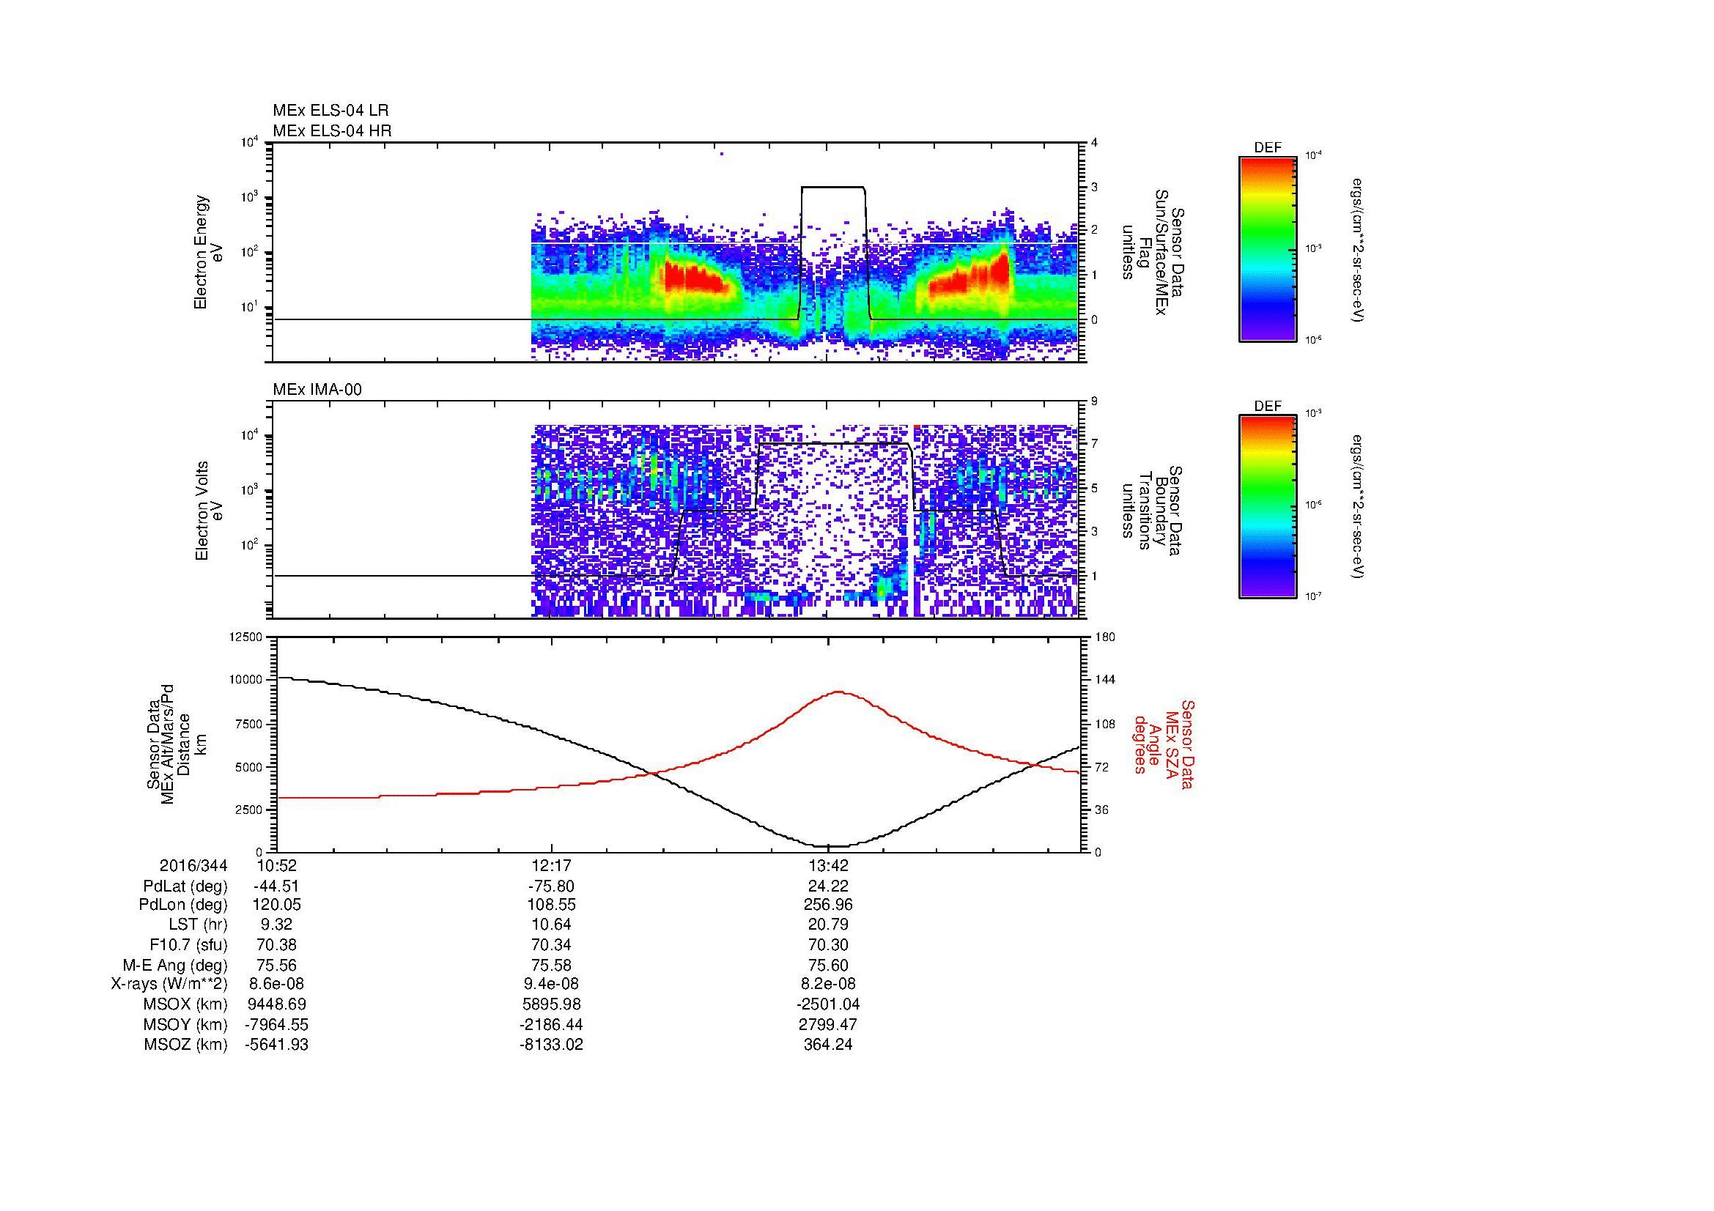Click the 'MEx ELS-04 LR' plot title

(330, 111)
